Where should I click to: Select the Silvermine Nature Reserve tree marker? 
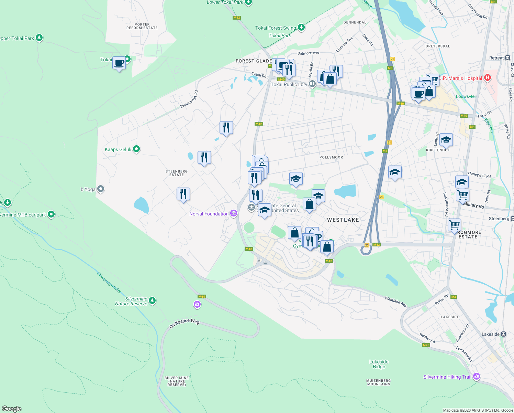tap(152, 300)
